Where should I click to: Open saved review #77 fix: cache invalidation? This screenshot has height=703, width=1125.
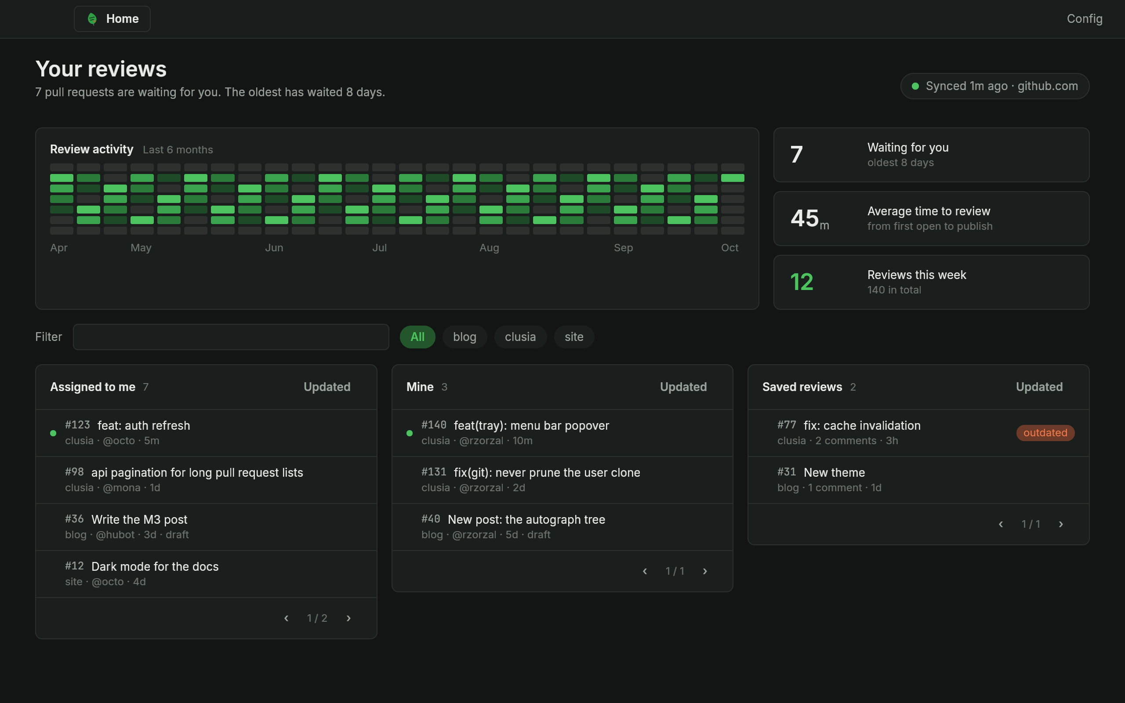tap(918, 433)
